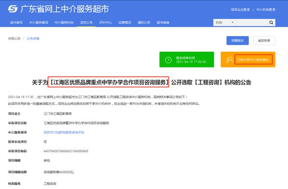Viewport: 288px width, 189px height.
Task: Click the 否 investment approval value
Action: coord(45,142)
